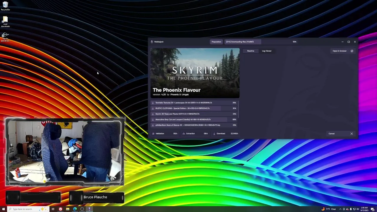Click the X icon beside Cancel
377x212 pixels.
[x=351, y=134]
